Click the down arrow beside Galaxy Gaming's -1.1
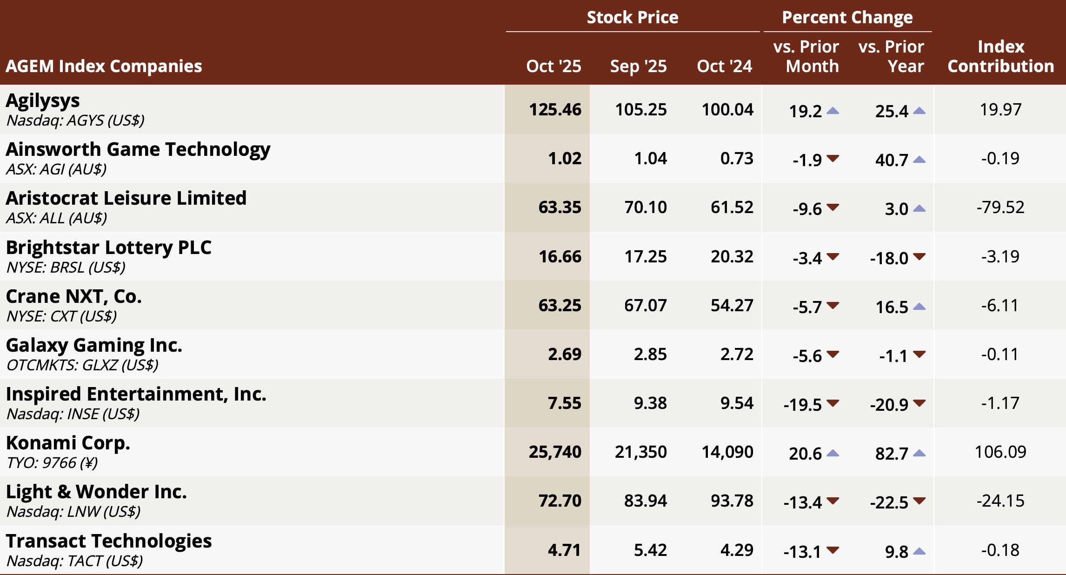This screenshot has width=1066, height=575. coord(919,354)
